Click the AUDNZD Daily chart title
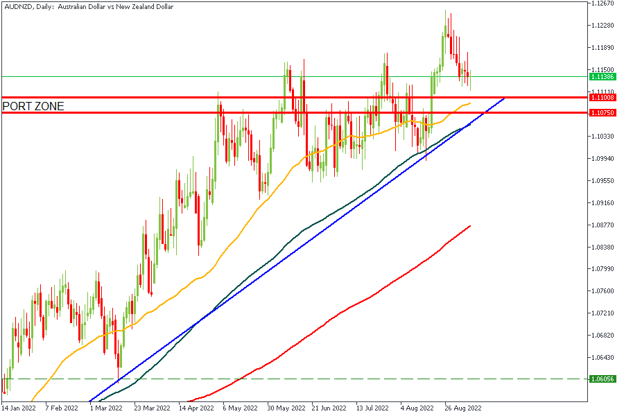Viewport: 624px width, 416px height. (88, 7)
